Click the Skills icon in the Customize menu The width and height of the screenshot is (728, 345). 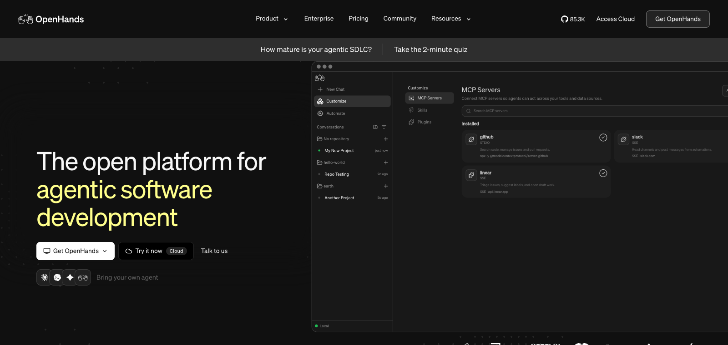coord(411,110)
